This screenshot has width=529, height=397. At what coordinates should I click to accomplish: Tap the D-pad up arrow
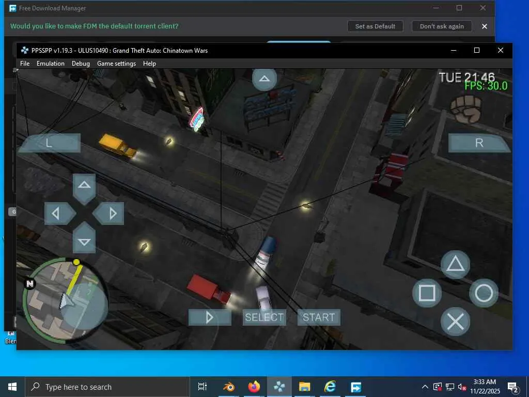[x=84, y=188]
